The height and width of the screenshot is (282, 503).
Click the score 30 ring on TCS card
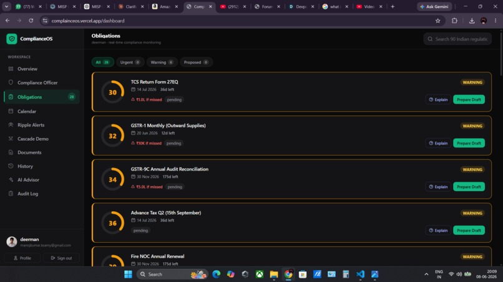112,92
